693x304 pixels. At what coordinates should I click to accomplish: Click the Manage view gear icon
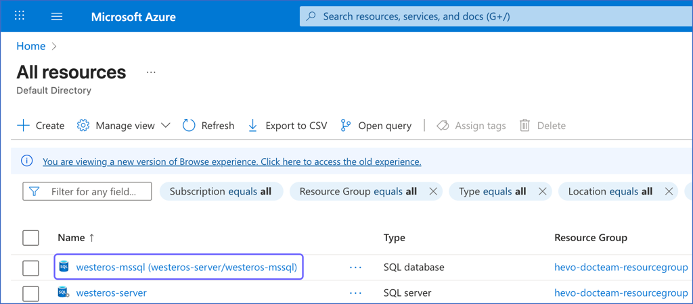[x=83, y=126]
